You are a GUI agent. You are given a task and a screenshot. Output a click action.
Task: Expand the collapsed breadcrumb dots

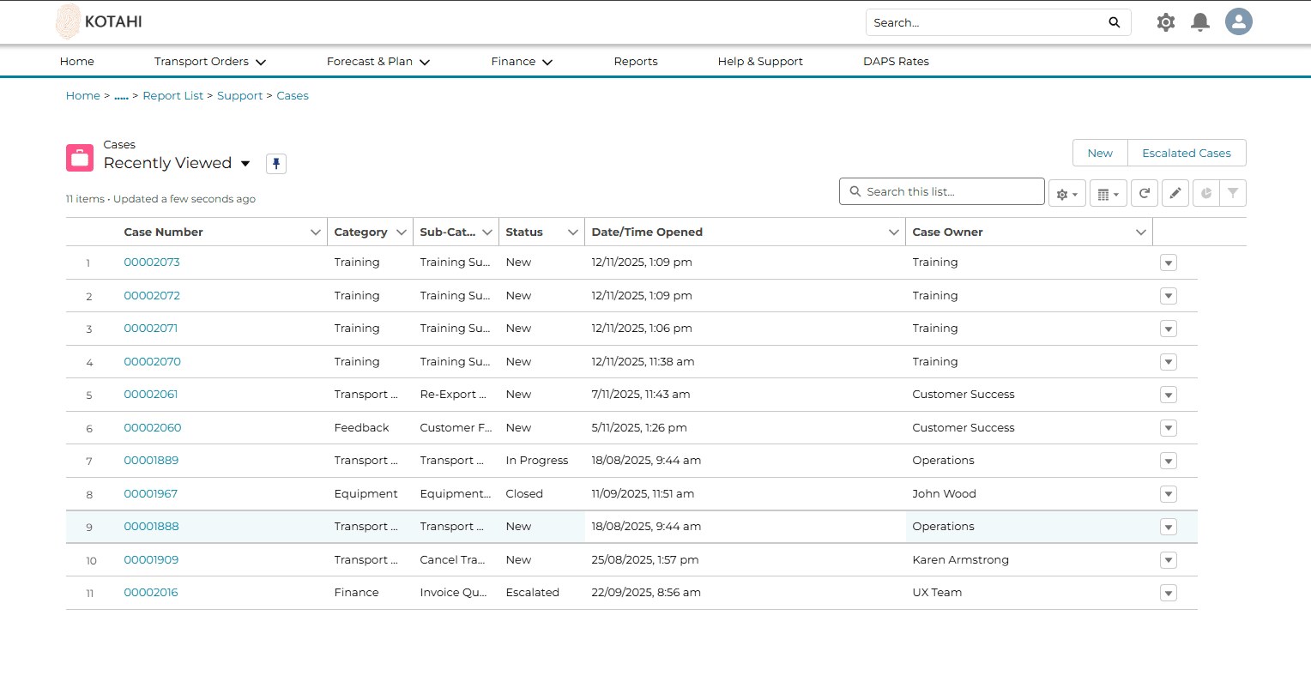(x=121, y=97)
